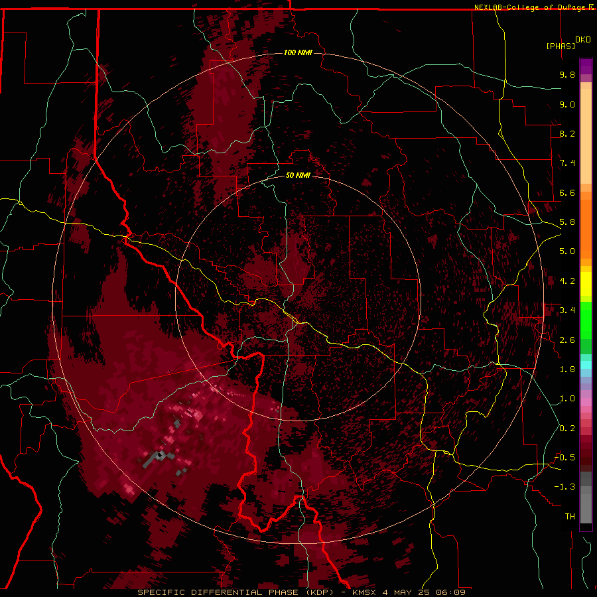Select the 100 NMI range ring label
The height and width of the screenshot is (597, 597).
(x=298, y=52)
